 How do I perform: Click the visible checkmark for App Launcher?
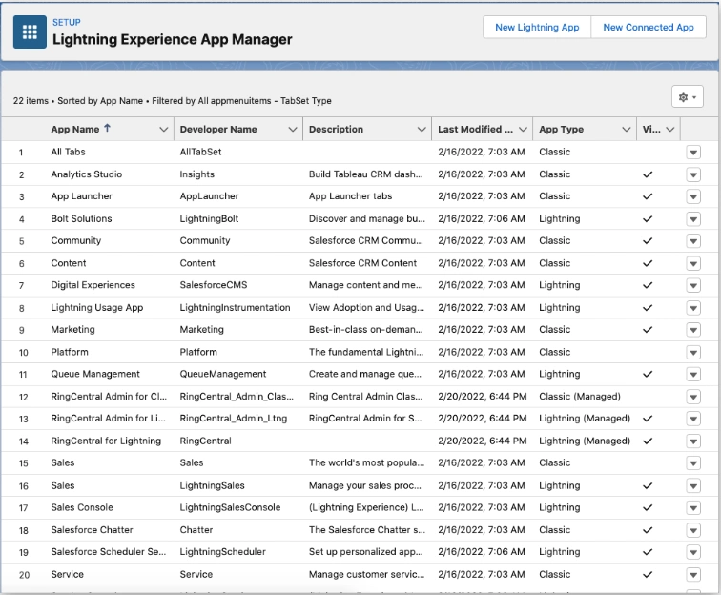coord(648,196)
